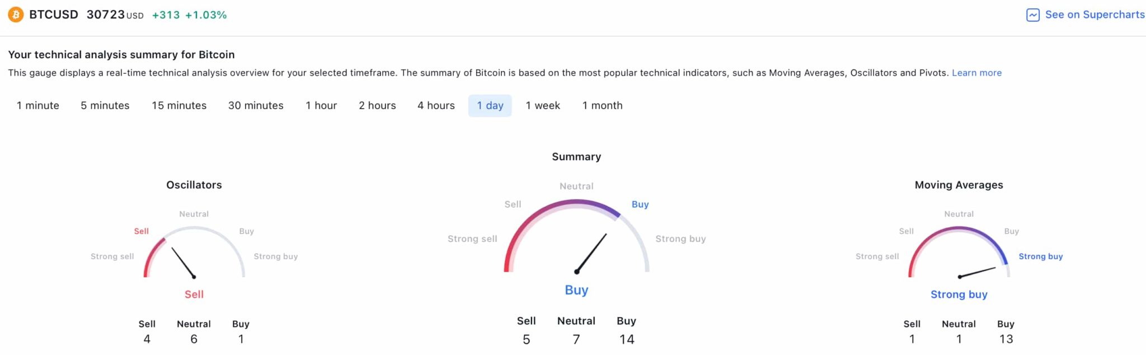Viewport: 1146px width, 355px height.
Task: Click the highlighted 1 day tab
Action: point(490,105)
